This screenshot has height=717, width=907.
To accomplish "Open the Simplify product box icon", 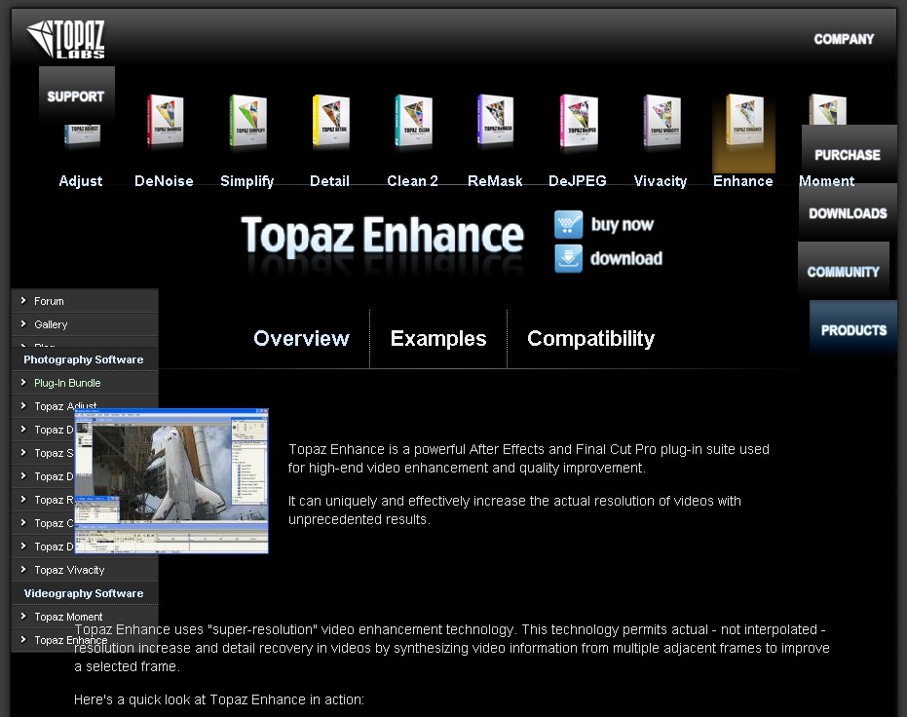I will point(247,123).
